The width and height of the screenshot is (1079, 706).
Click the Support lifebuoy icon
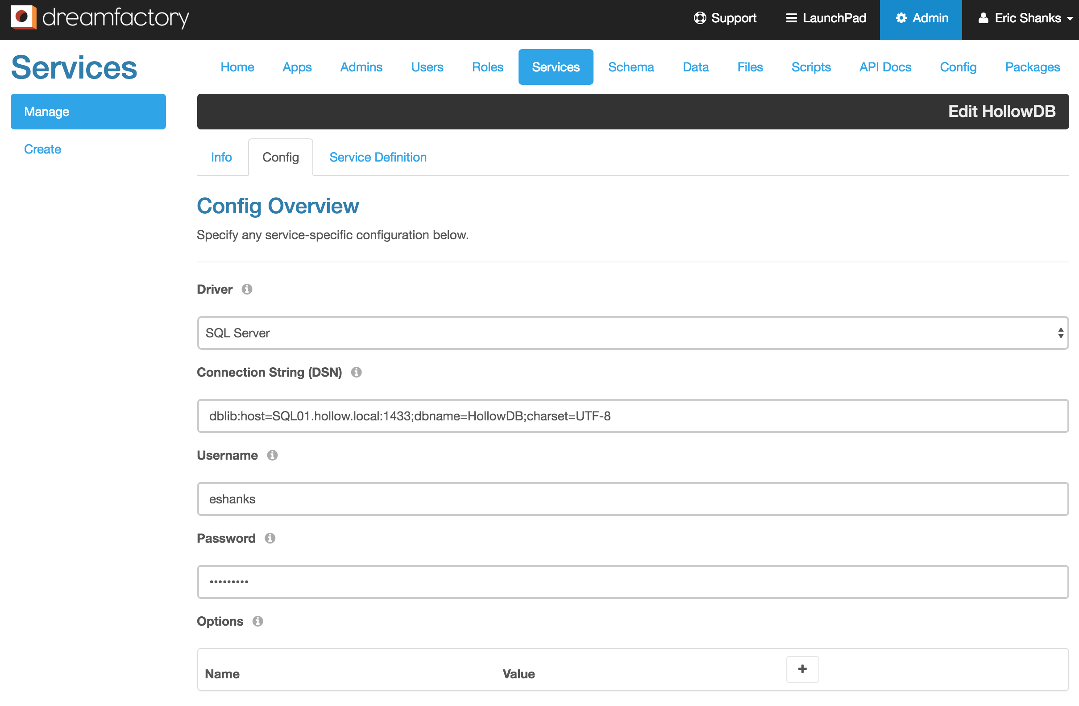[x=700, y=18]
